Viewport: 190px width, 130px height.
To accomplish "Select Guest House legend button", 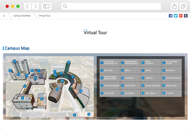I will point(130,85).
